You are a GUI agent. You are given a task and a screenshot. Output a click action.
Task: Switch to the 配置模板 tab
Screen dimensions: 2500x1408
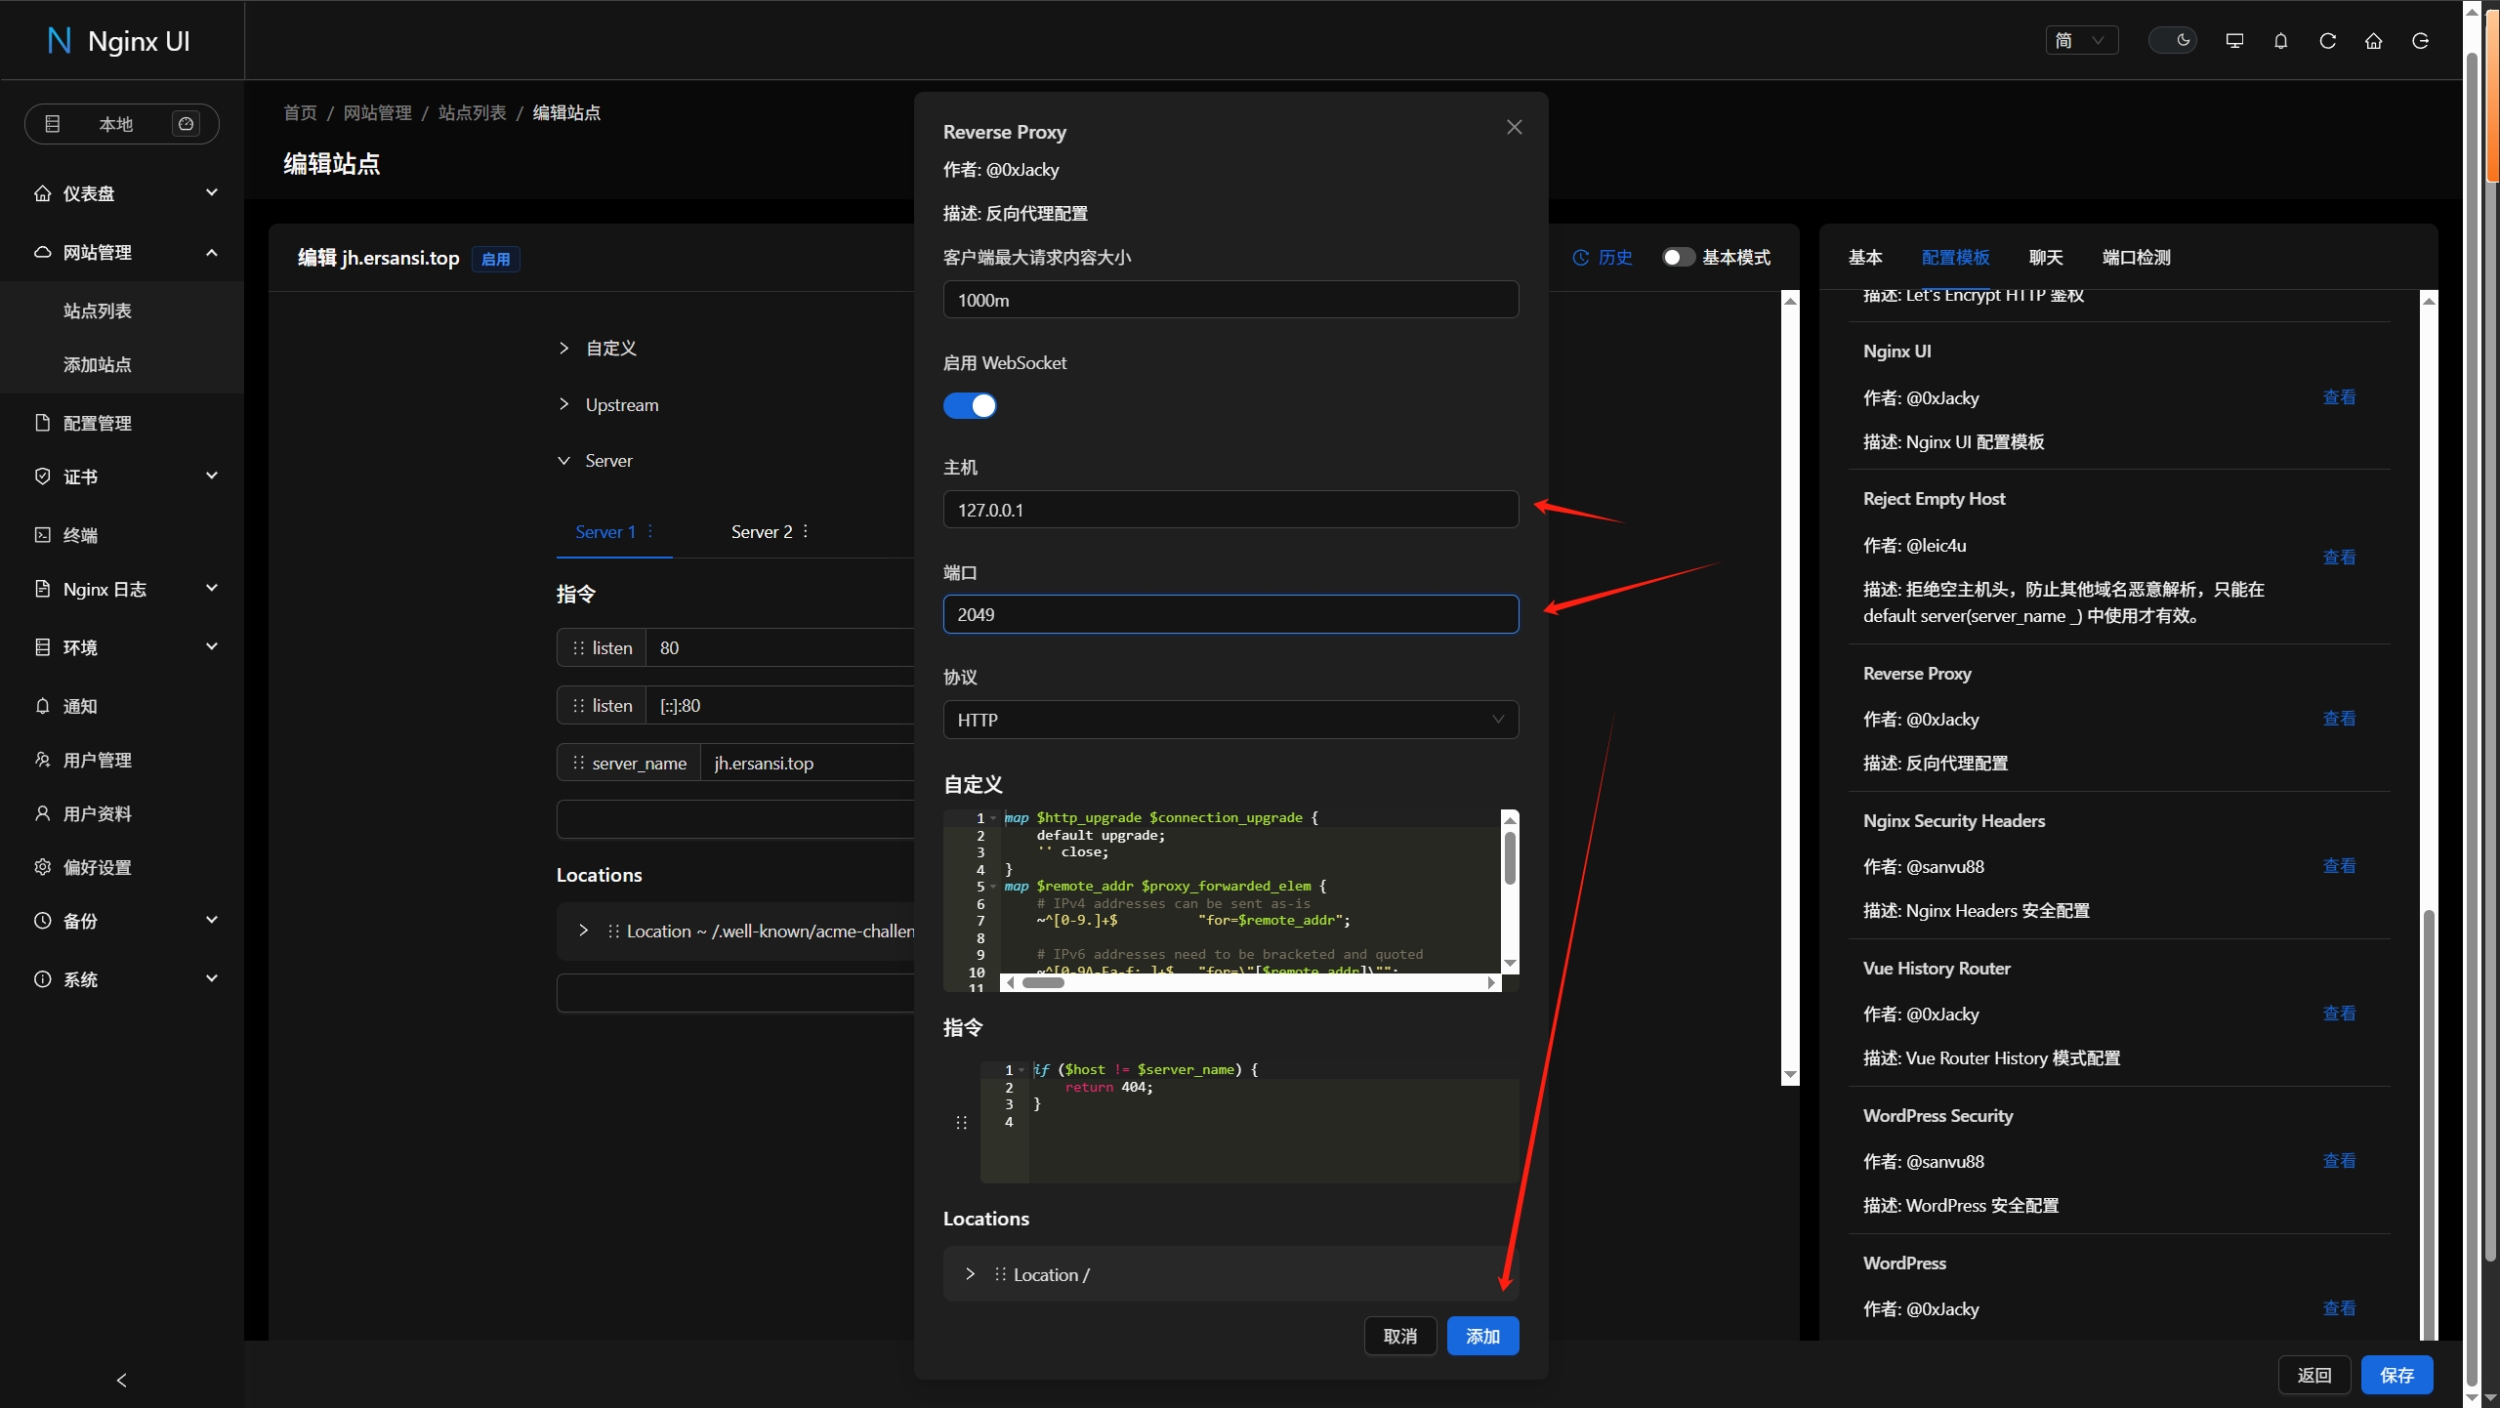[1955, 257]
